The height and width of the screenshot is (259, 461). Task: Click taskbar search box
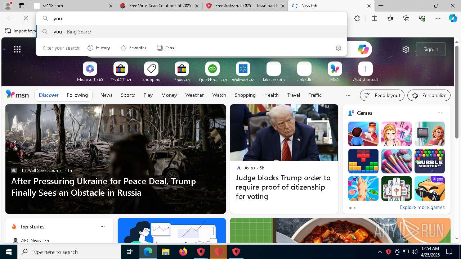(69, 252)
